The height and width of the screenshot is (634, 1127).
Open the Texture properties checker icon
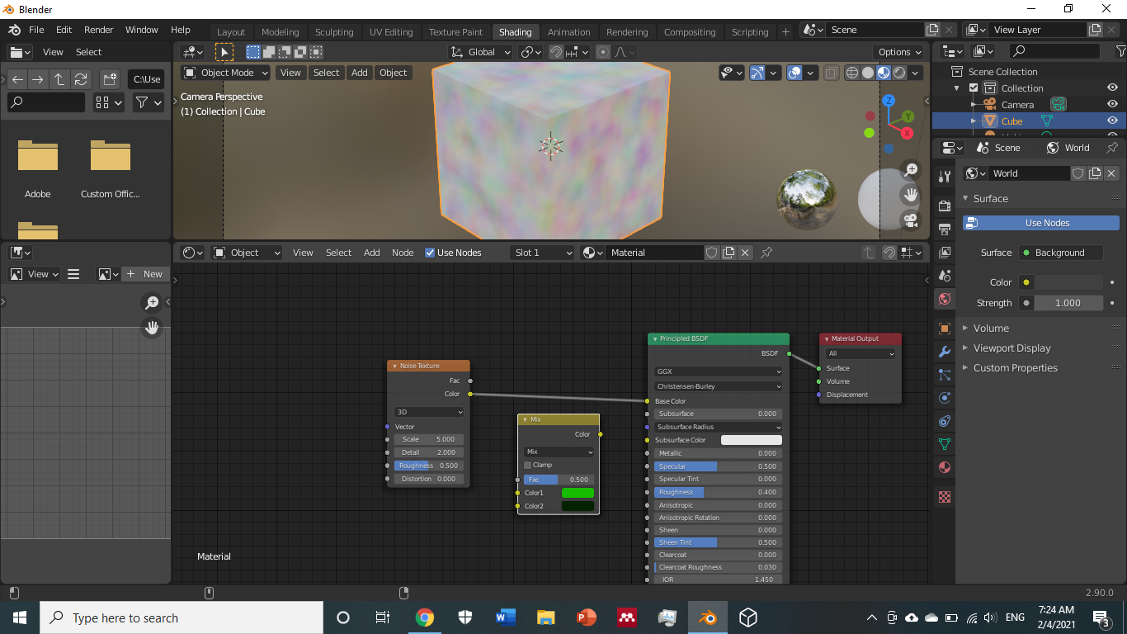coord(945,497)
